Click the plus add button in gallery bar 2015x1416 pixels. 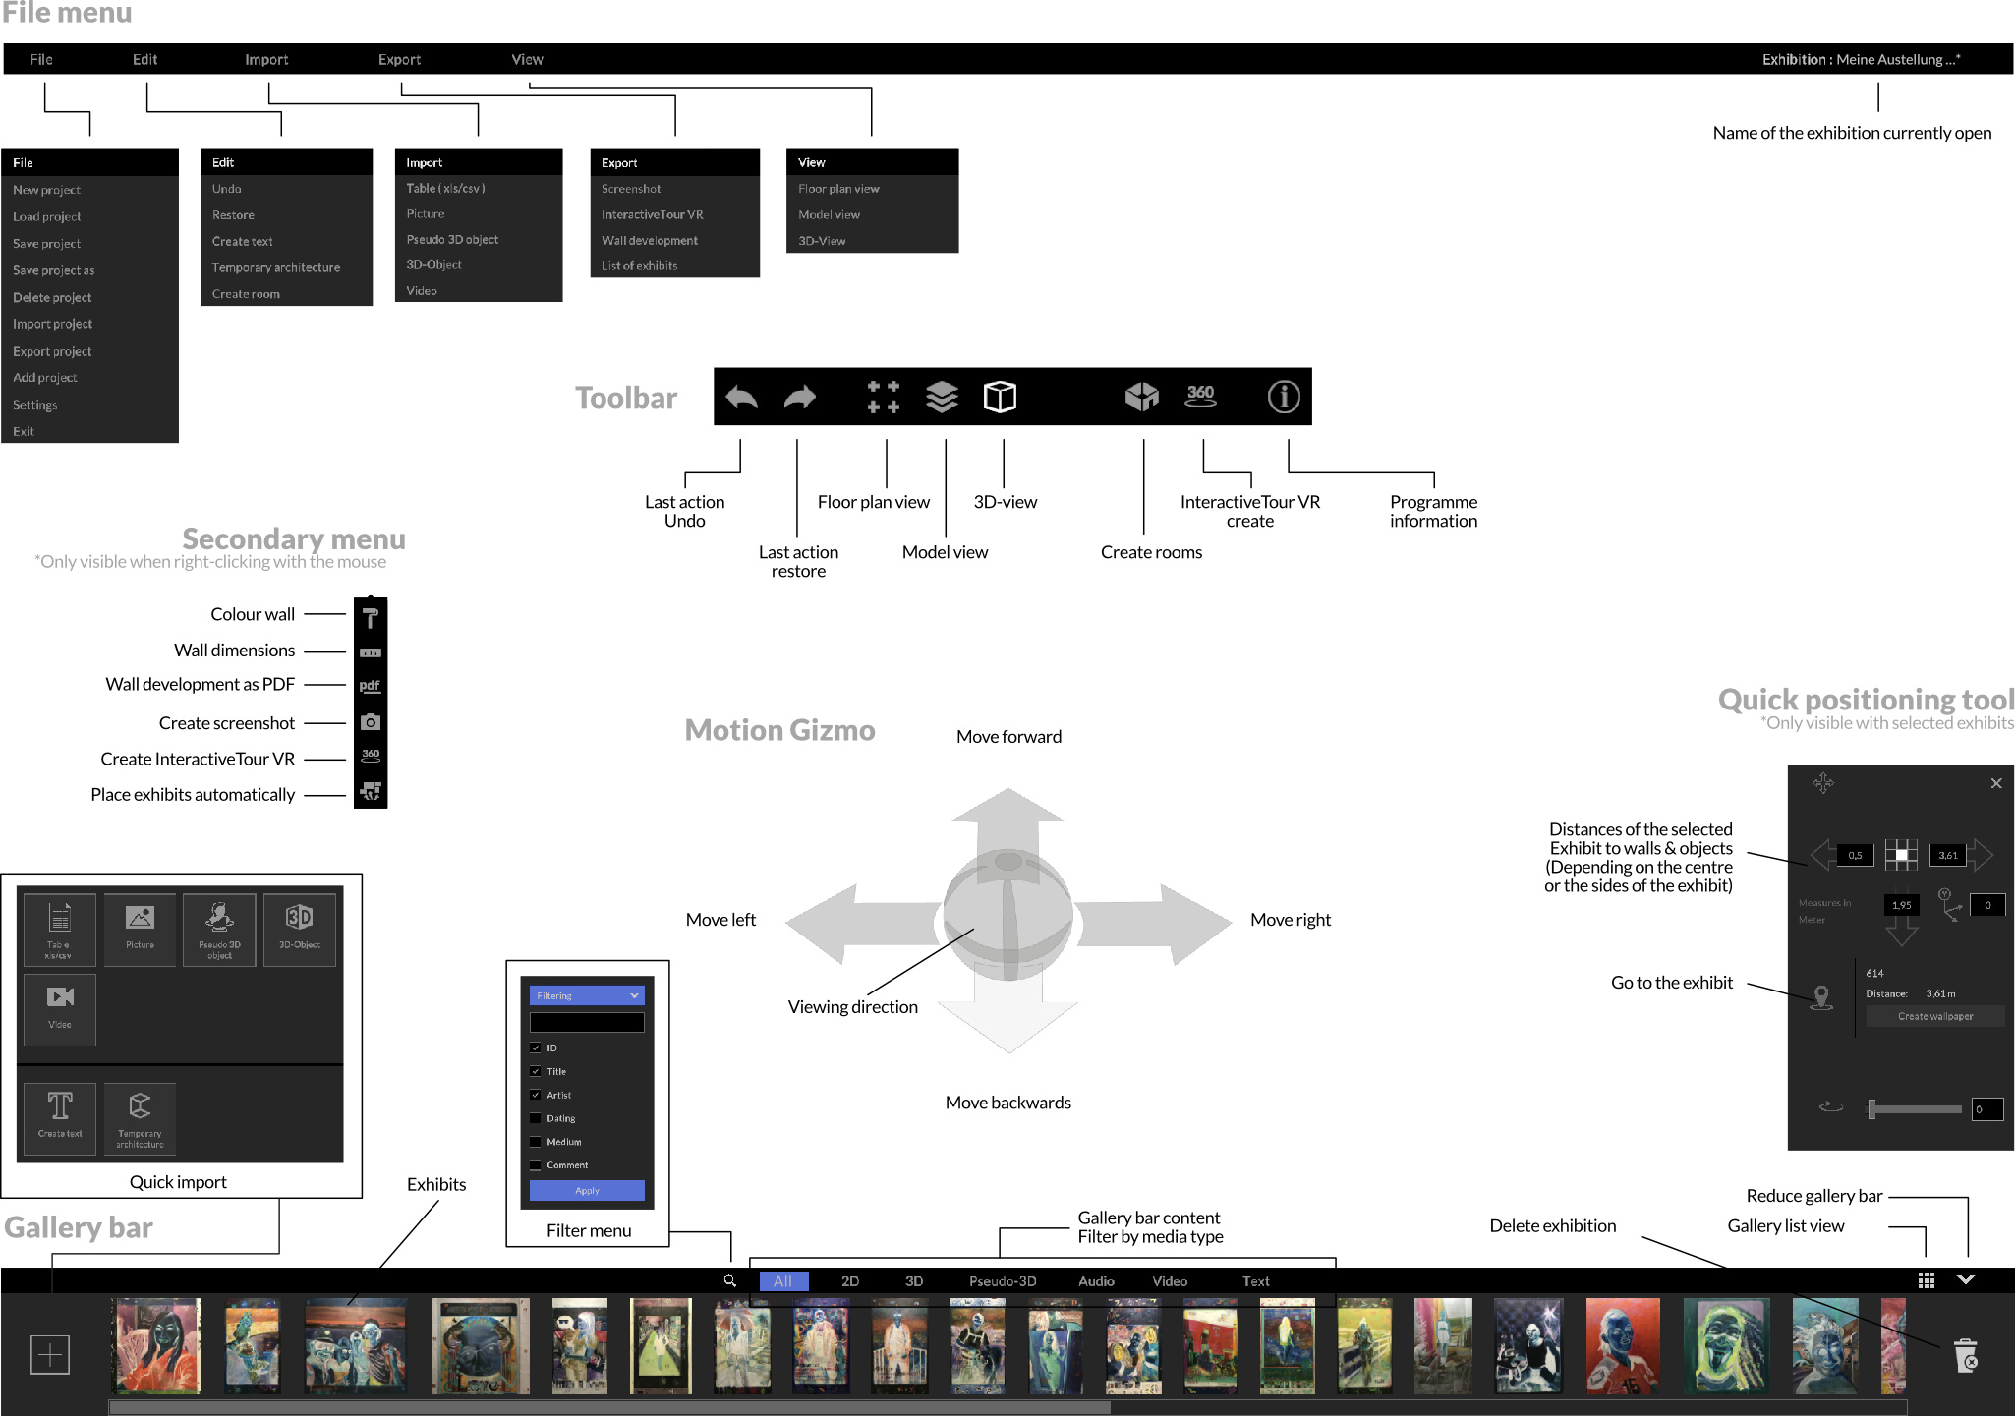(49, 1354)
